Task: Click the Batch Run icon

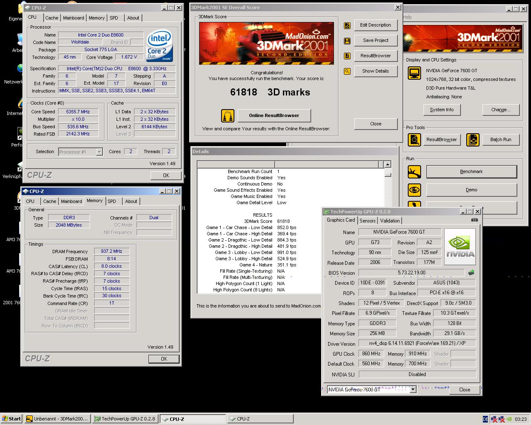Action: click(473, 140)
